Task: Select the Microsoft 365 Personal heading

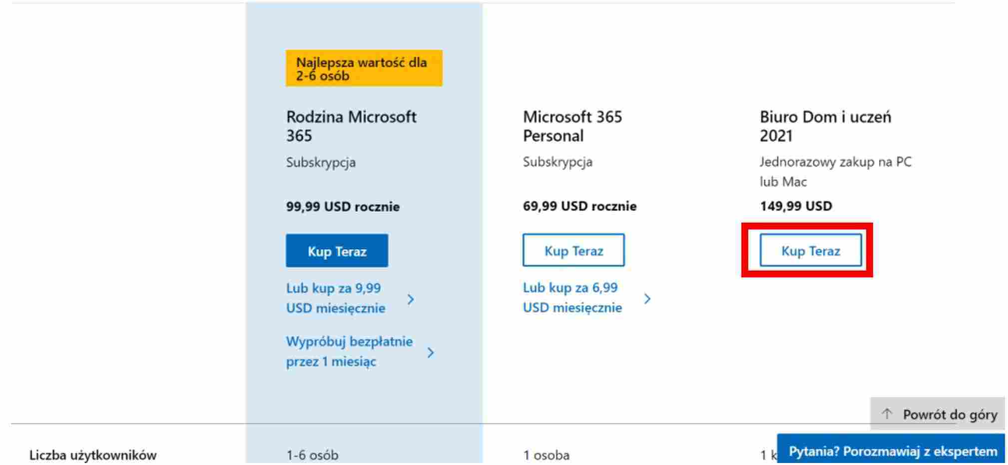Action: click(572, 126)
